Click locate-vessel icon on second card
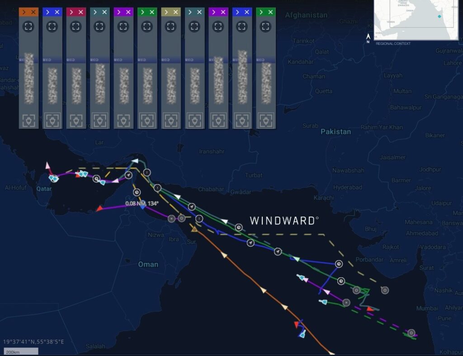463x356 pixels. coord(52,120)
